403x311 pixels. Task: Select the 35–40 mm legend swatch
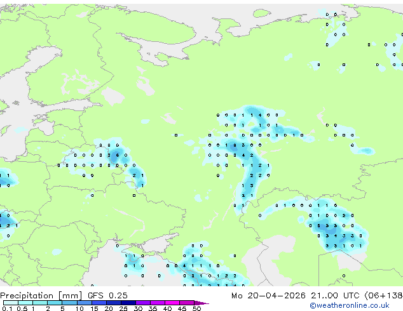coord(157,303)
